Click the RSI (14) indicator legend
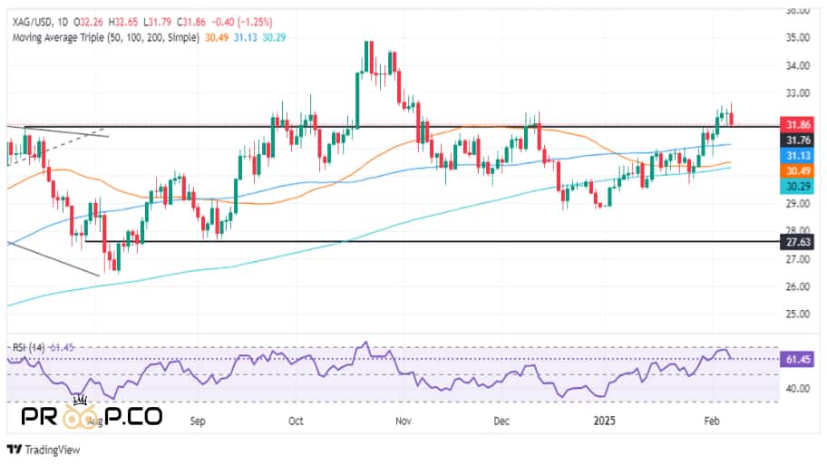Image resolution: width=827 pixels, height=465 pixels. click(28, 347)
